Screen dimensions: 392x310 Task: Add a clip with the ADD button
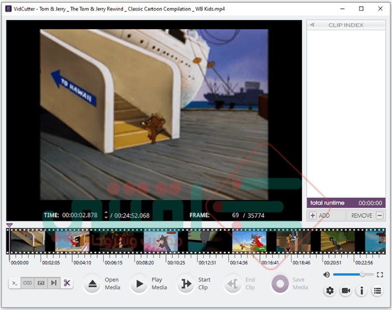[326, 215]
